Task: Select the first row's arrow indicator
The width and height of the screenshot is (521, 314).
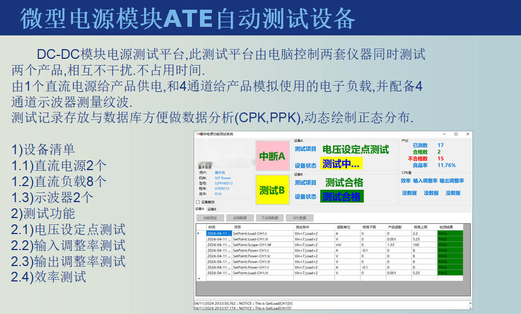Action: tap(199, 234)
